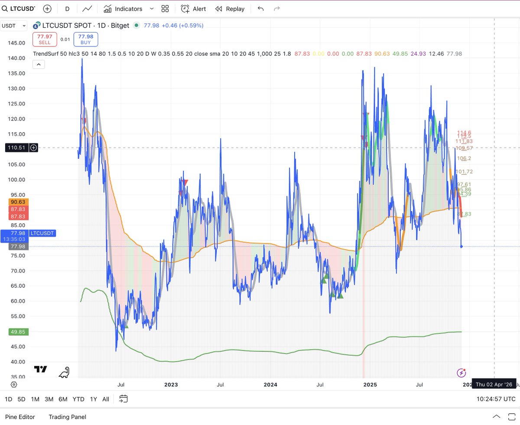Collapse the bottom panel with the chevron

(496, 416)
